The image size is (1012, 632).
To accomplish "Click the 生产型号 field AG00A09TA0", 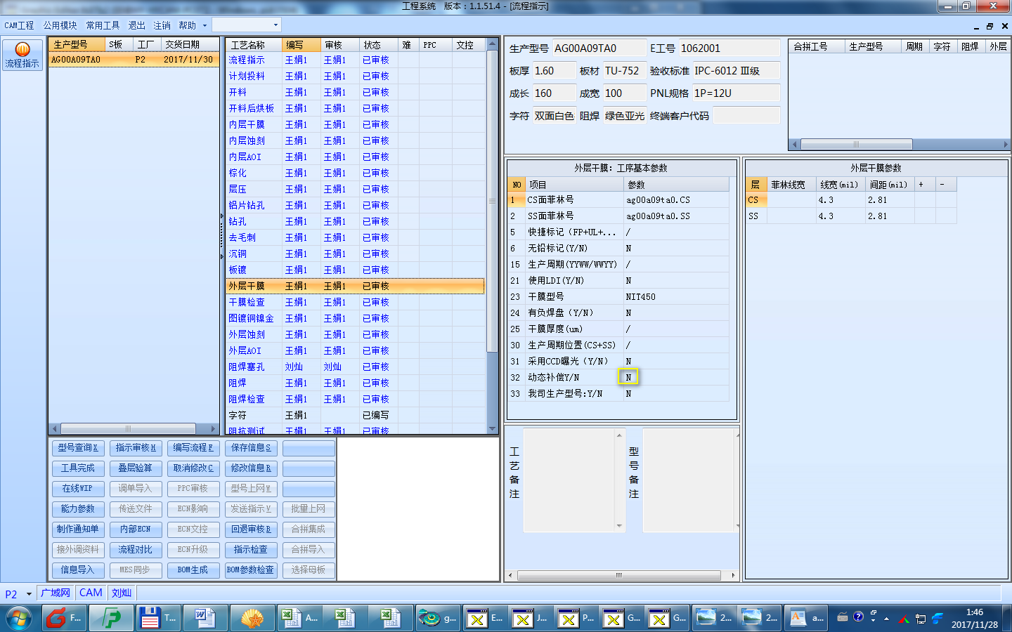I will point(599,48).
